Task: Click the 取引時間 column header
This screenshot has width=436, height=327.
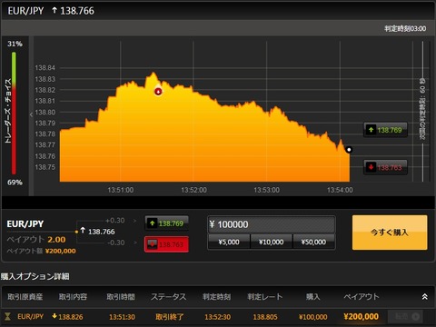Action: [x=121, y=297]
